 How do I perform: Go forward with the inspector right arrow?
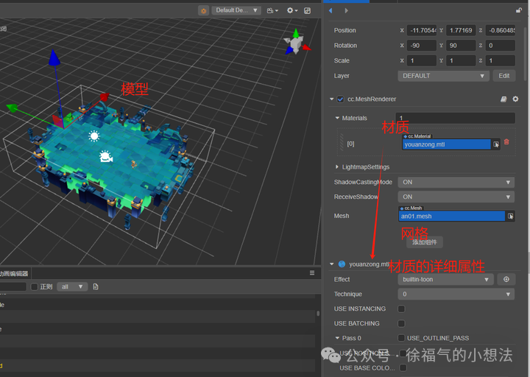pos(346,10)
